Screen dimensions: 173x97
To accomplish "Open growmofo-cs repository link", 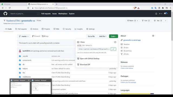I will 28,21.
